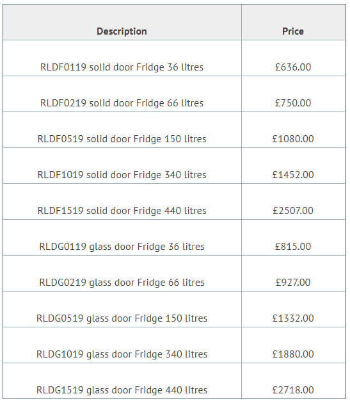350x403 pixels.
Task: Select RLDF1519 solid door Fridge 440 litres
Action: [122, 211]
